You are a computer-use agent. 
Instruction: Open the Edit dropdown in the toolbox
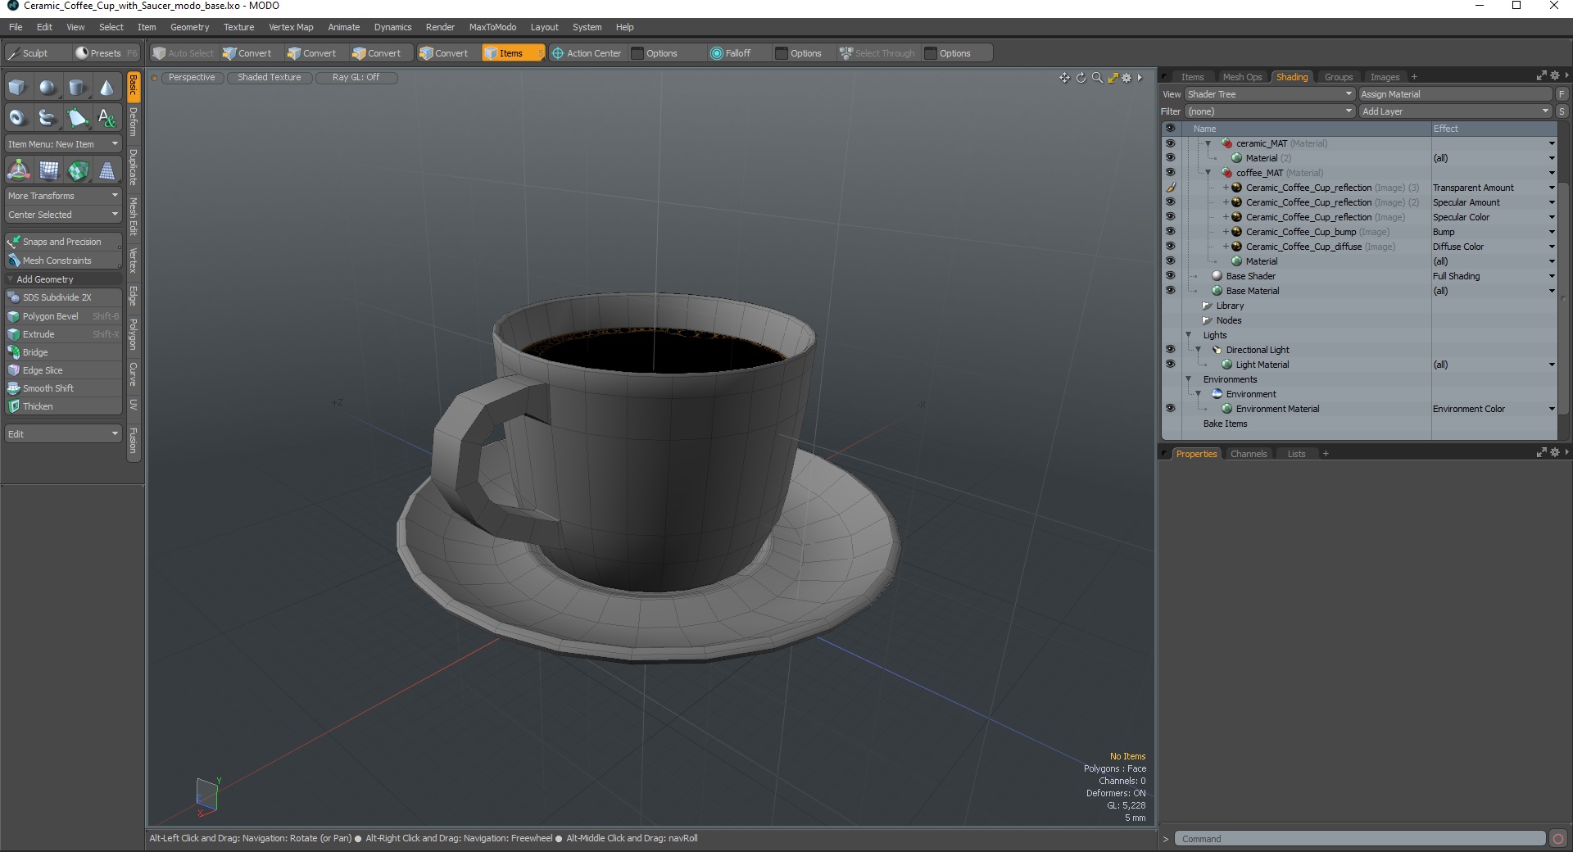(x=63, y=433)
